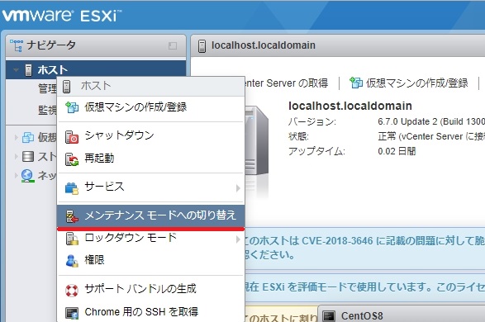Choose Chrome 用の SSH を取得
485x322 pixels.
click(x=151, y=312)
